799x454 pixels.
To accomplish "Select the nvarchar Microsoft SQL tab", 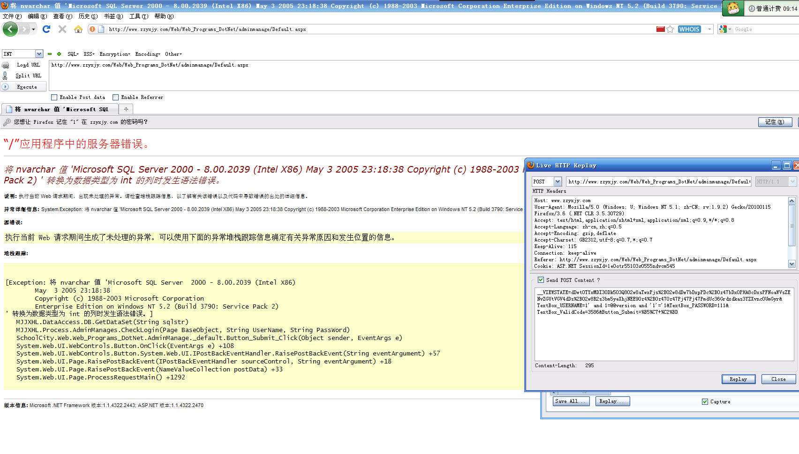I will point(60,109).
